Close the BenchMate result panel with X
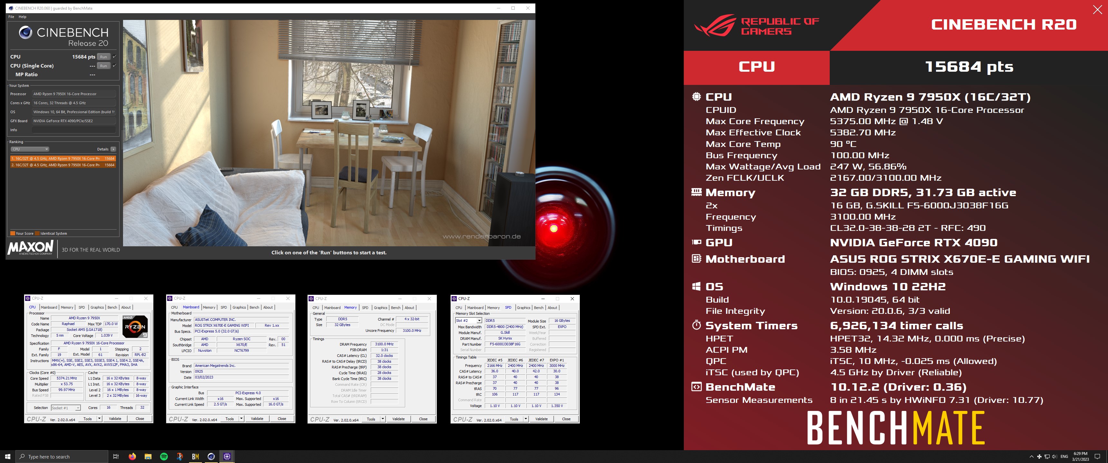 coord(1097,10)
